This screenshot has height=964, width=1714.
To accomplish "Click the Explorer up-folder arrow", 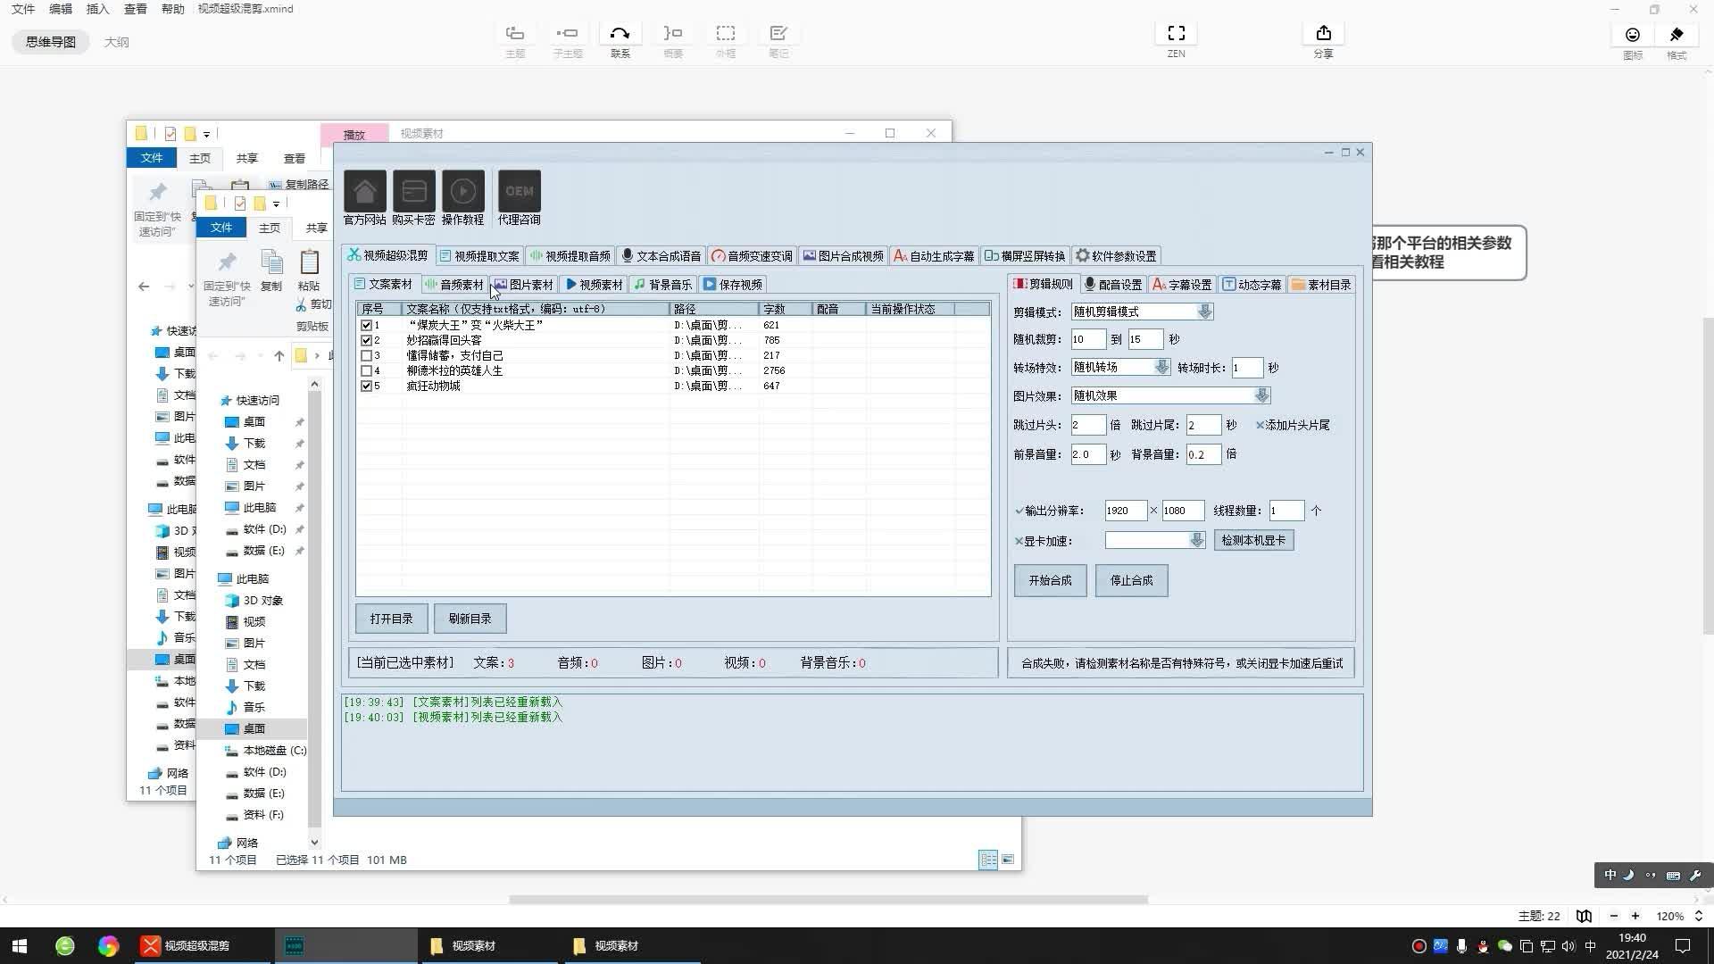I will [279, 356].
